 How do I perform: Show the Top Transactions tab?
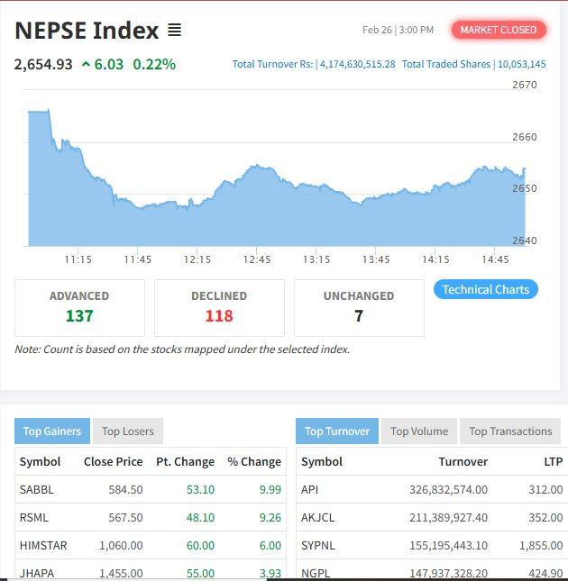[510, 431]
